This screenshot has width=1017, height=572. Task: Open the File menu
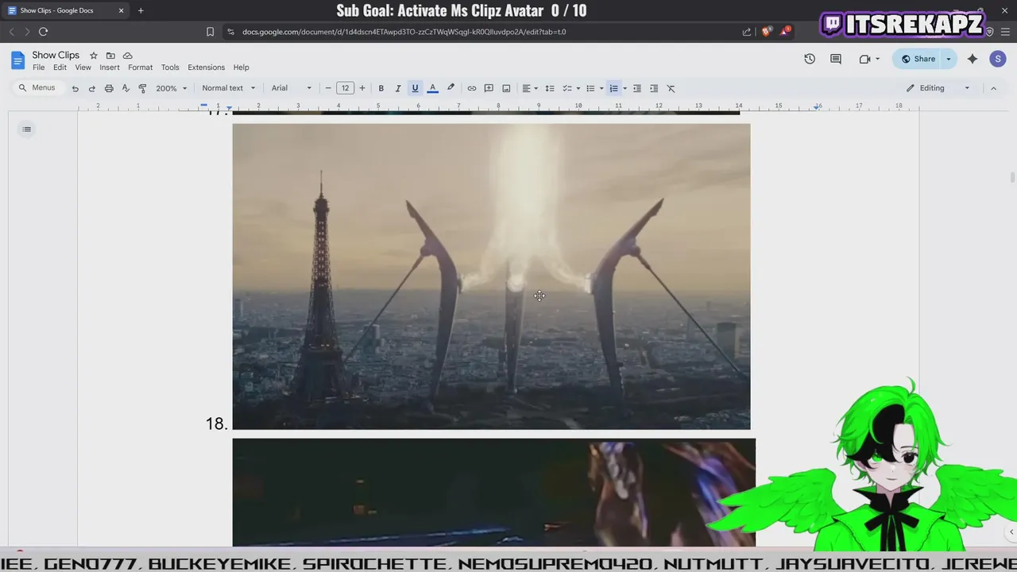point(38,68)
